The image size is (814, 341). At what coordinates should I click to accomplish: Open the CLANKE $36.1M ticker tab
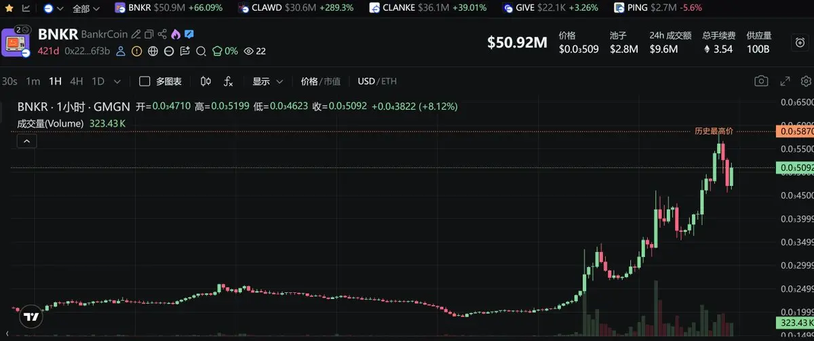tap(428, 8)
